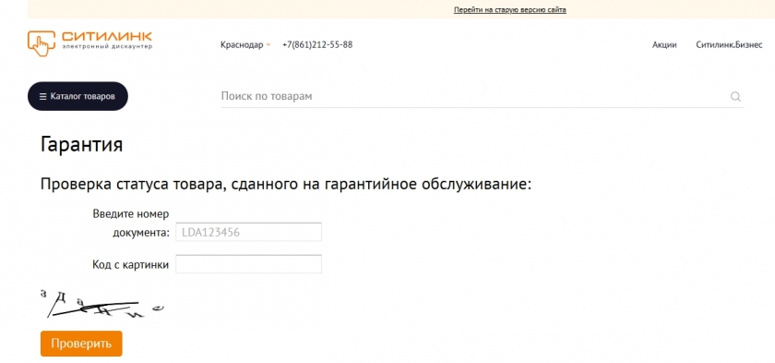Click the Проверка статуса товара heading
Image resolution: width=775 pixels, height=363 pixels.
point(286,184)
